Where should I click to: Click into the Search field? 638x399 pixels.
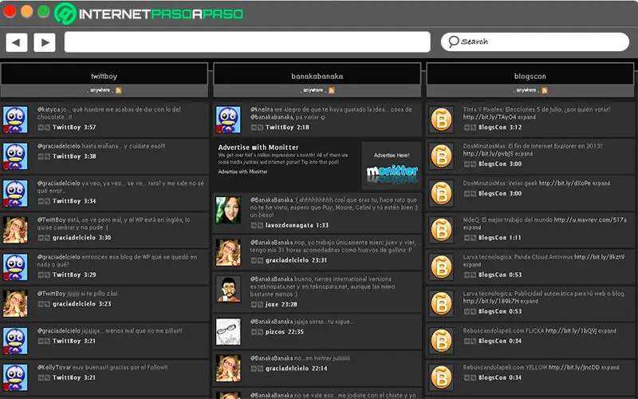pyautogui.click(x=535, y=41)
